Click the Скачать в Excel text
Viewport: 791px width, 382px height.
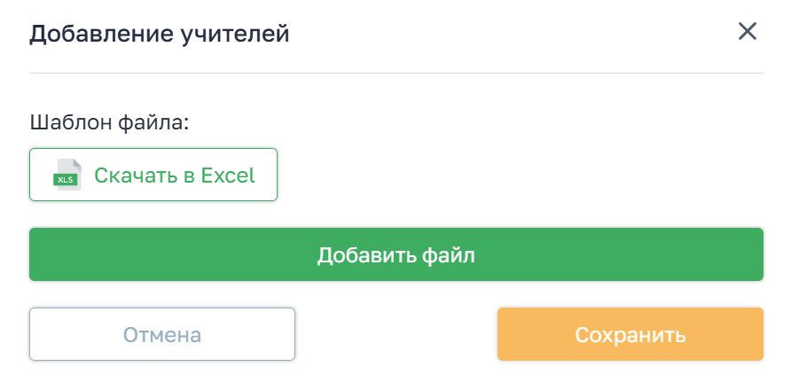pos(175,175)
